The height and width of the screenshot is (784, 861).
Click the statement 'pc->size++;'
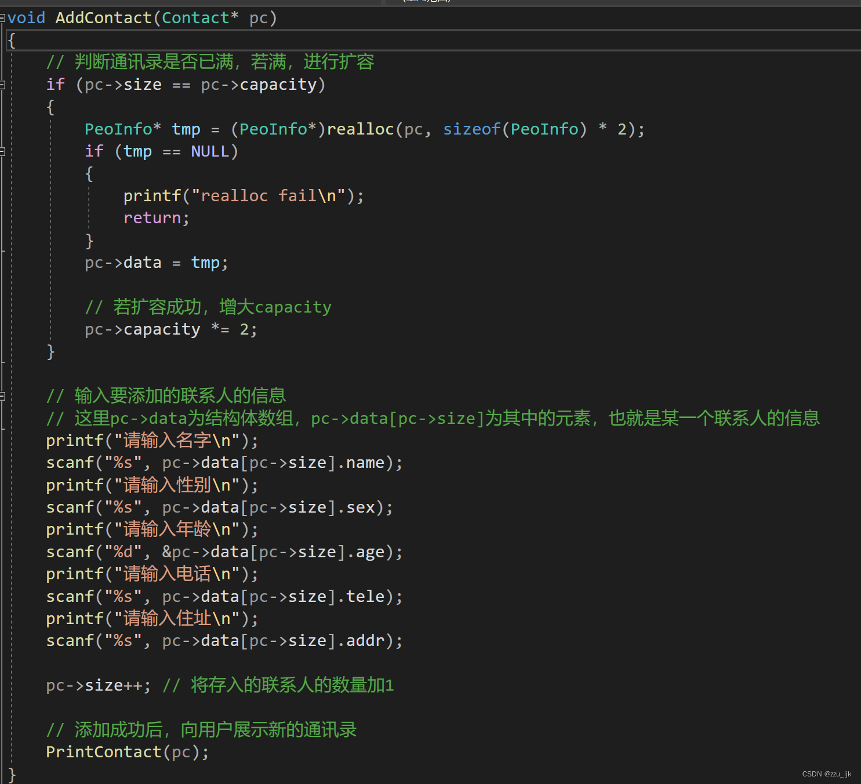pos(99,685)
